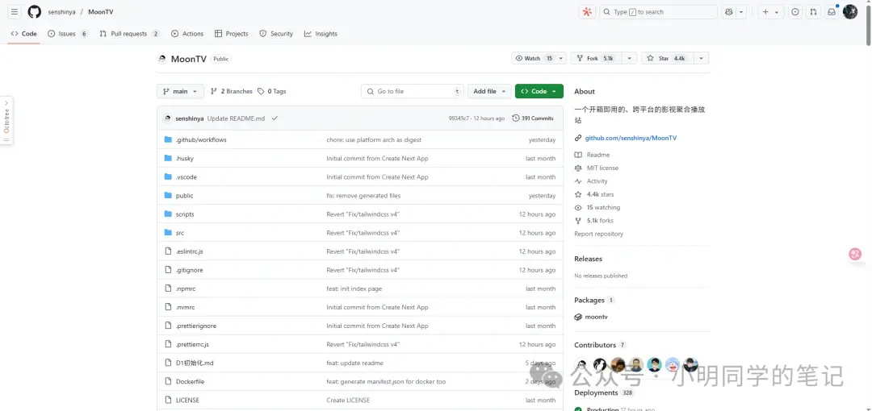Open the Activity link in About
The height and width of the screenshot is (411, 872).
click(597, 181)
